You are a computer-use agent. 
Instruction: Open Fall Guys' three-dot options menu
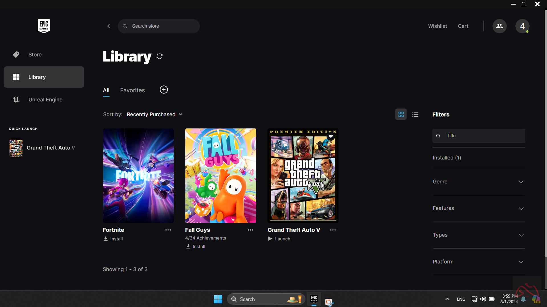pyautogui.click(x=250, y=230)
